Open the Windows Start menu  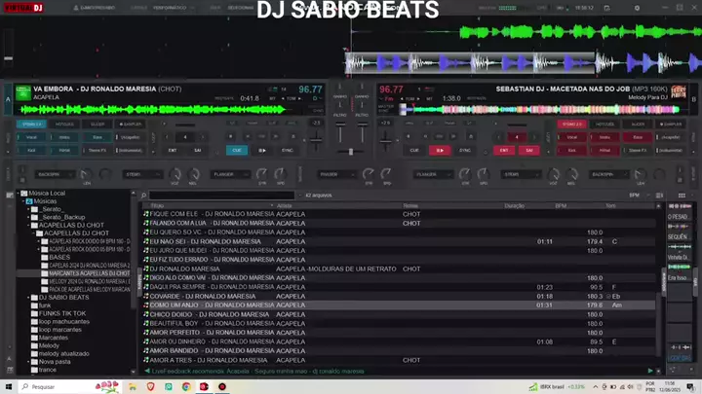pyautogui.click(x=9, y=386)
